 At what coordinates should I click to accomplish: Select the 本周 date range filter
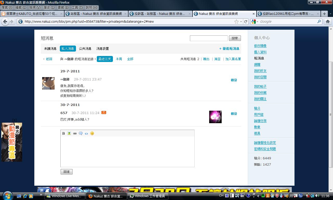119,59
